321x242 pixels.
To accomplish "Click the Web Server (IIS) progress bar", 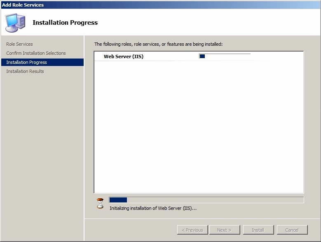I will coord(225,56).
